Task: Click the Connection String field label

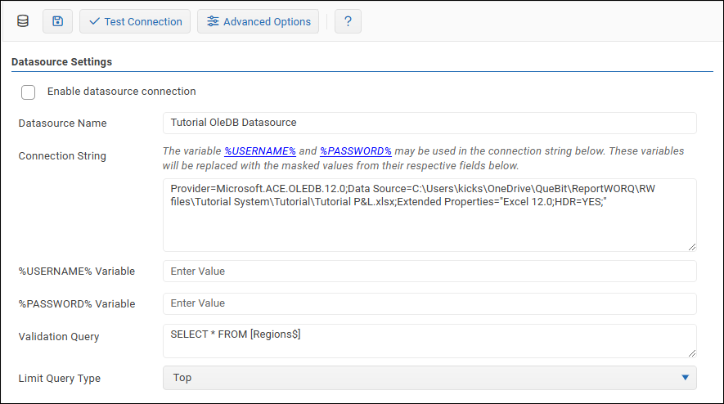Action: point(62,156)
